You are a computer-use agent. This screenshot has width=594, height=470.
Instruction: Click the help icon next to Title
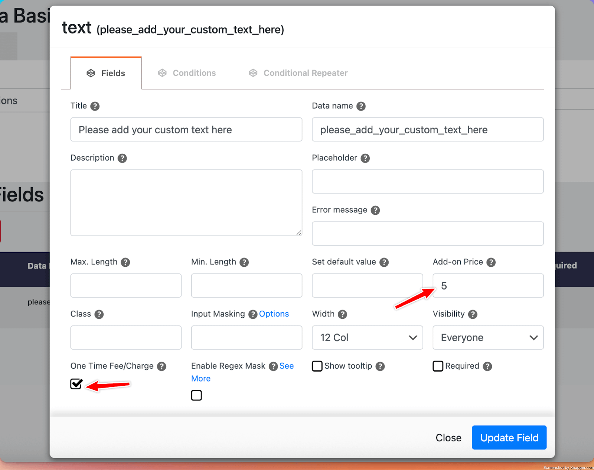click(x=95, y=106)
